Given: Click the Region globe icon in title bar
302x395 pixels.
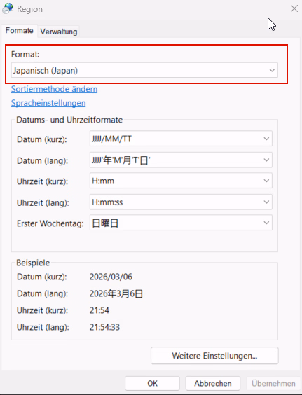Looking at the screenshot, I should pos(8,8).
